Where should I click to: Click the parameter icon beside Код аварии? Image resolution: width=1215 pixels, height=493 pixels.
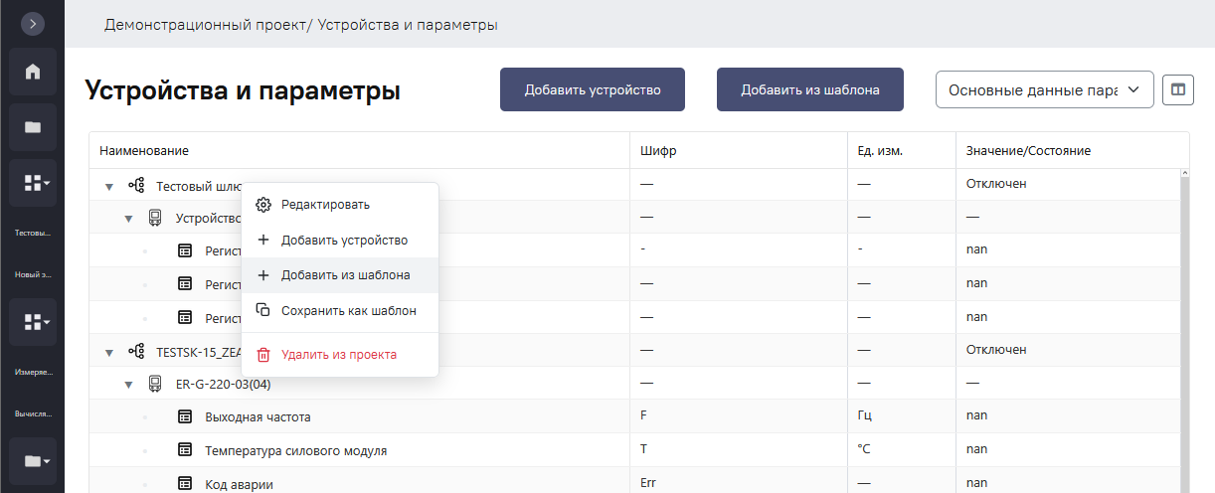[x=184, y=483]
